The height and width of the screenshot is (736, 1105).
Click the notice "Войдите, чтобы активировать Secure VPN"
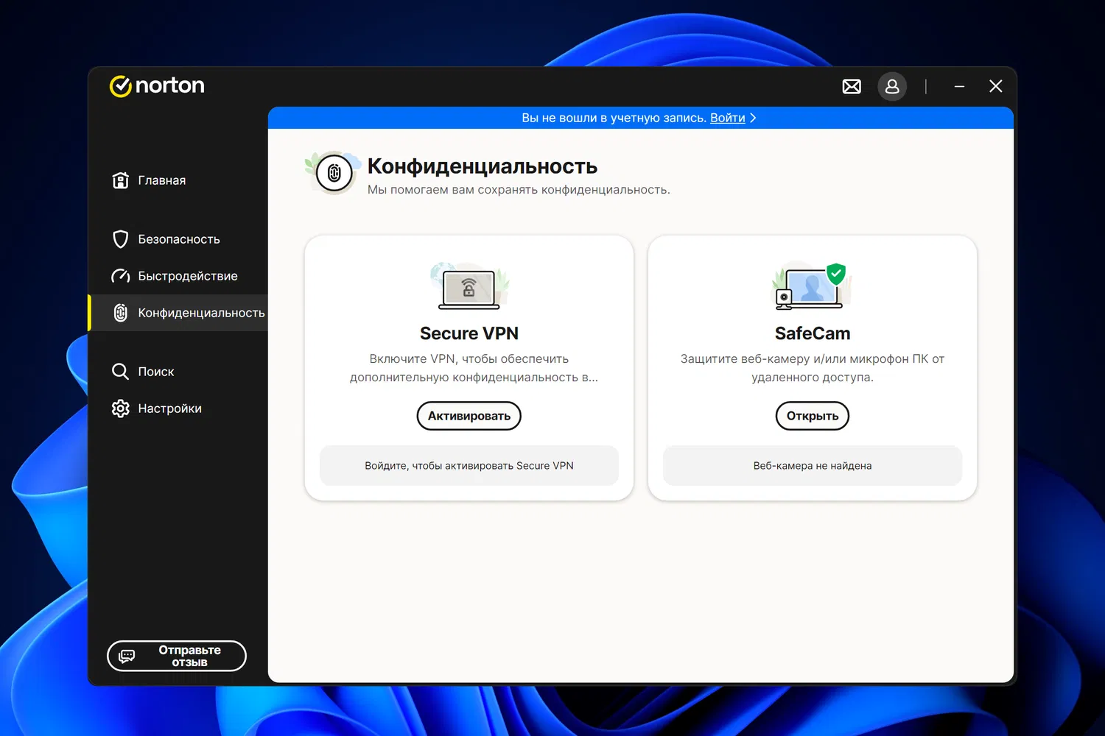pos(469,466)
